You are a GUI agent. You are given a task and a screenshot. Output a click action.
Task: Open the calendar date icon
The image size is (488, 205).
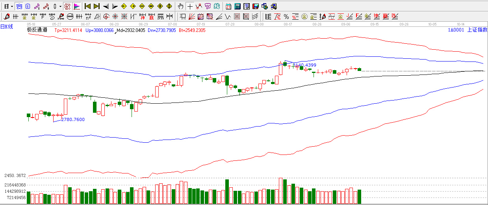[x=228, y=6]
